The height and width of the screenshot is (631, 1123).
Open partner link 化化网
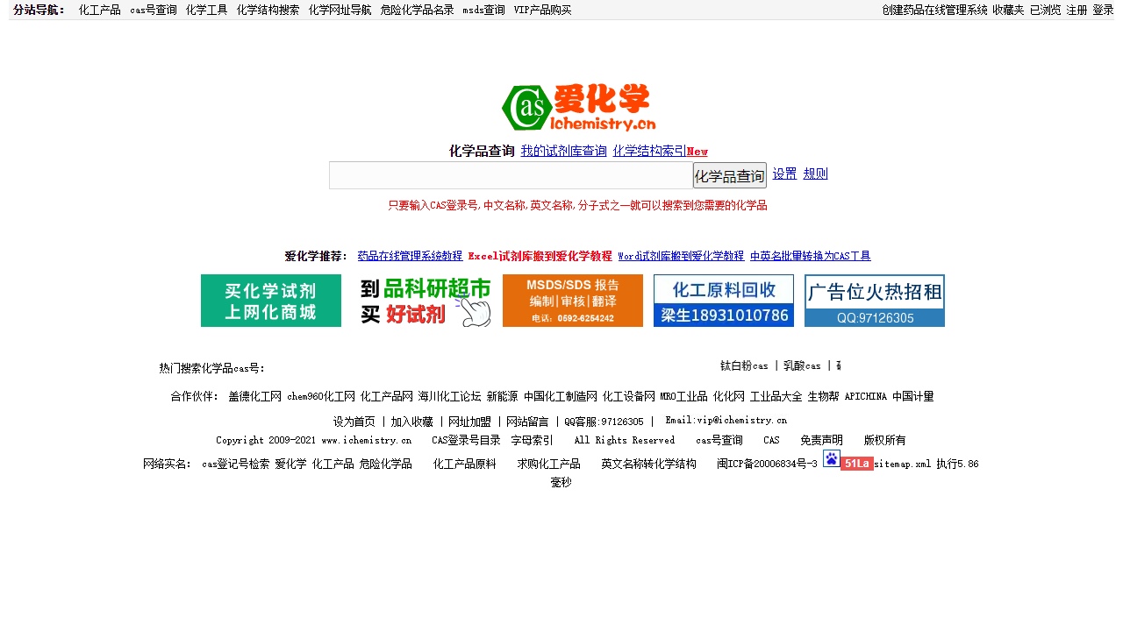[729, 396]
